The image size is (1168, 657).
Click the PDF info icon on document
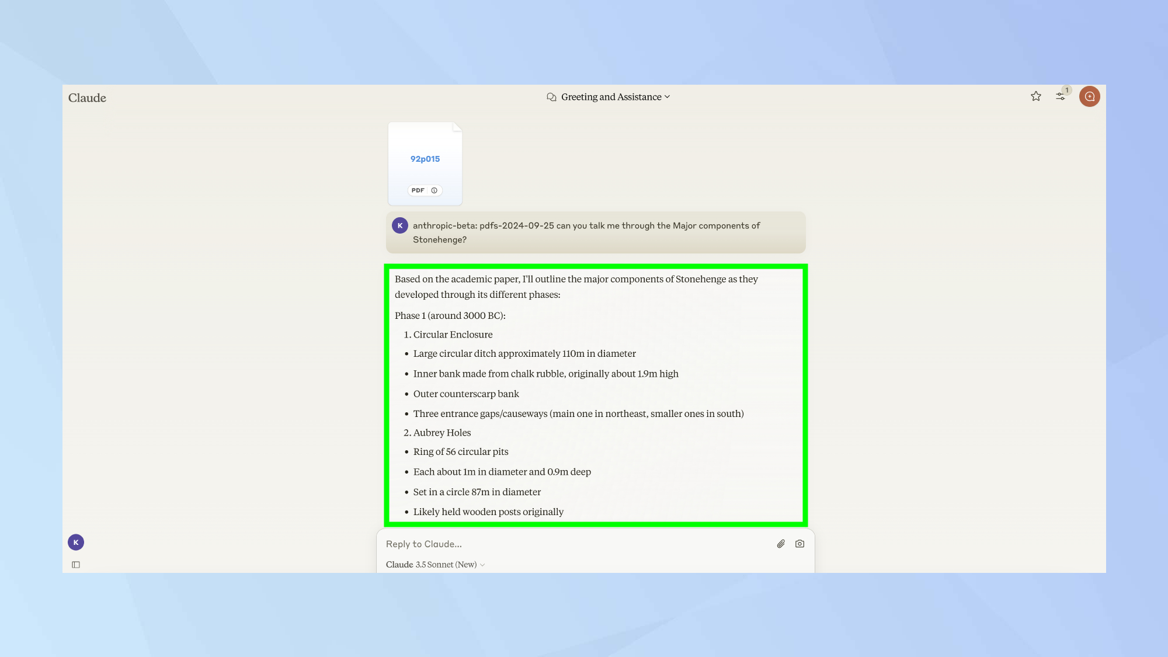point(434,190)
